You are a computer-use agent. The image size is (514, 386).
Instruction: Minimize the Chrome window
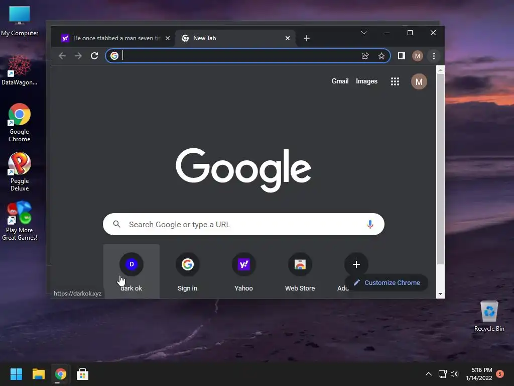pos(387,33)
